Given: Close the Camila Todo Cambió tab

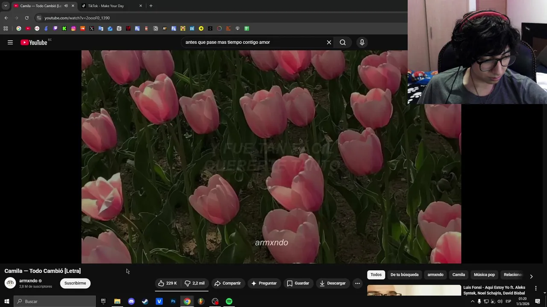Looking at the screenshot, I should pos(73,6).
